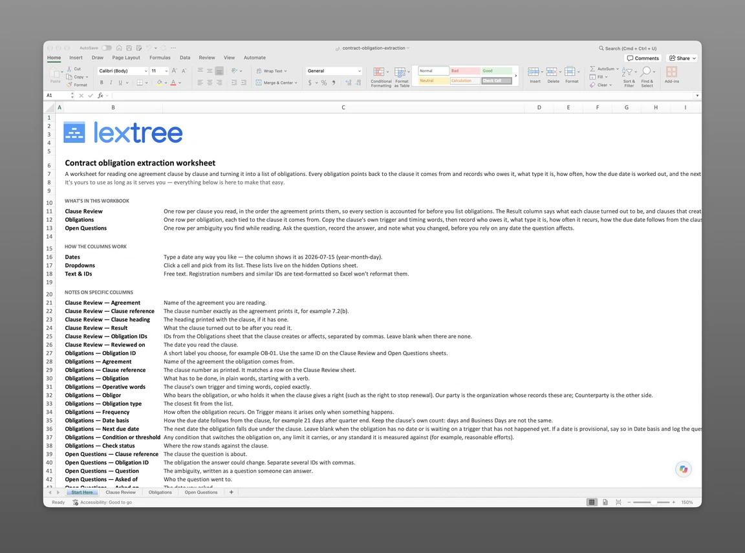Click the Find & Select magnifier icon
Image resolution: width=745 pixels, height=553 pixels.
click(x=645, y=72)
